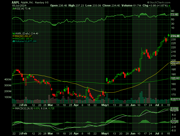Click the boxed 234.40 price tag on the axis
Viewport: 180px width, 136px height.
coord(175,36)
